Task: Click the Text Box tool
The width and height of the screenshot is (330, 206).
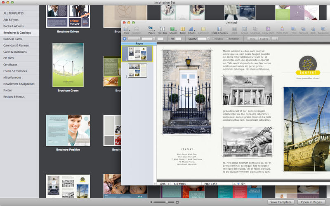Action: 162,29
